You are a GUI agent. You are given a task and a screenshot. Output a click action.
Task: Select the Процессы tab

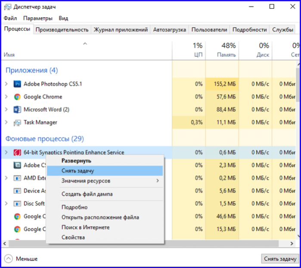click(17, 29)
